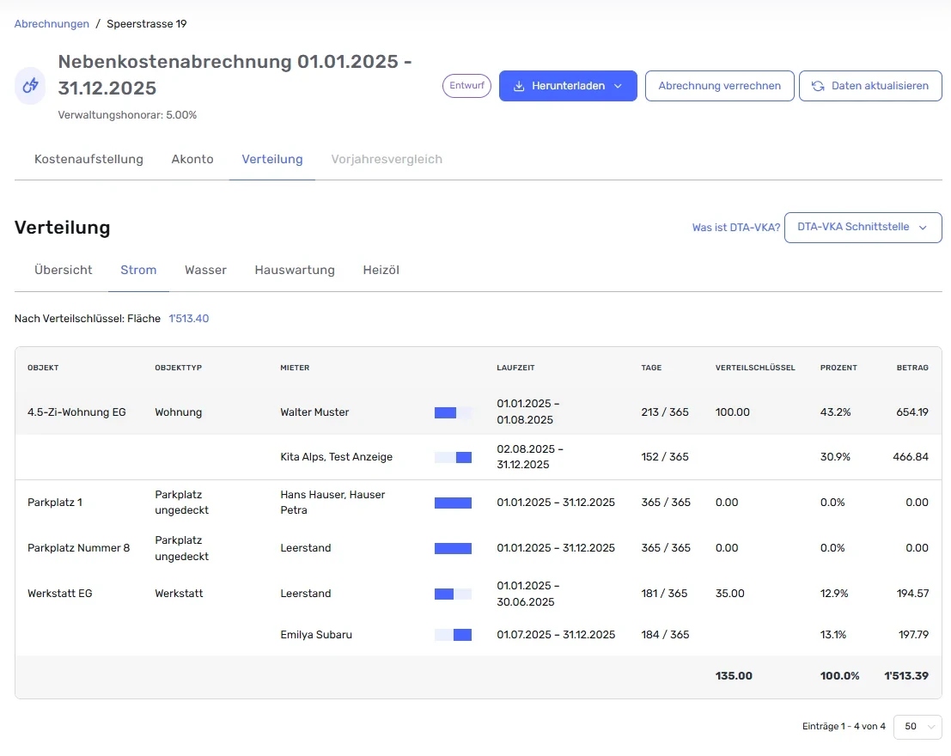Click the duration bar for Hans Hauser
Screen dimensions: 951x756
[x=453, y=503]
